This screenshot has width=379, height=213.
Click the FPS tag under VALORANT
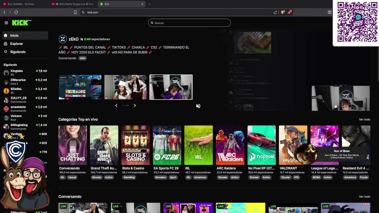click(x=296, y=177)
